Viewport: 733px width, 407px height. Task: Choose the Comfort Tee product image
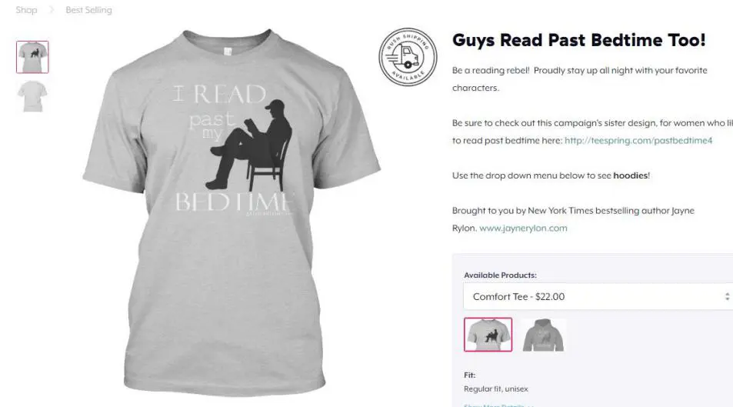click(x=488, y=335)
